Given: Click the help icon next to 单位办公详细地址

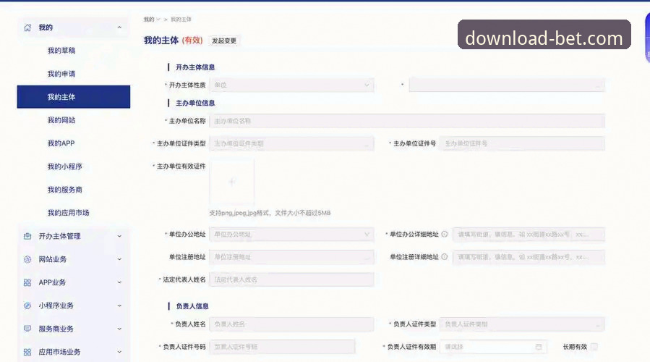Looking at the screenshot, I should (x=444, y=234).
